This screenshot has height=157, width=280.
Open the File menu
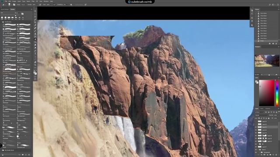(x=6, y=1)
